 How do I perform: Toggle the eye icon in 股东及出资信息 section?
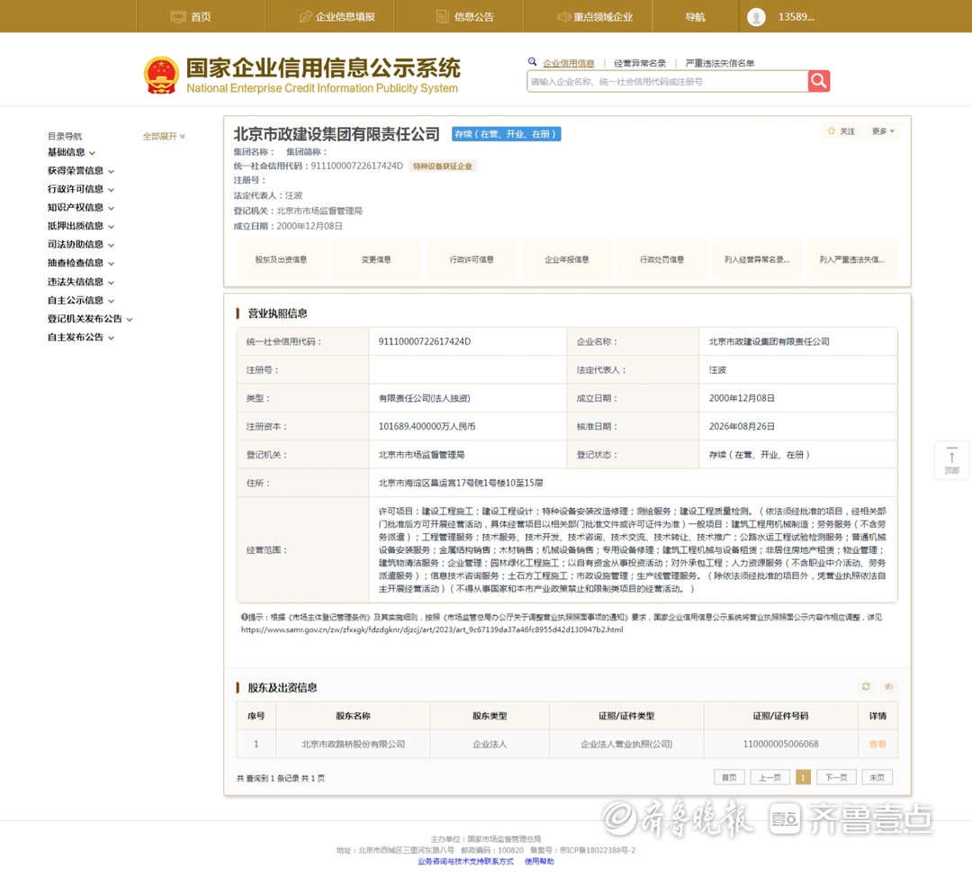coord(888,686)
